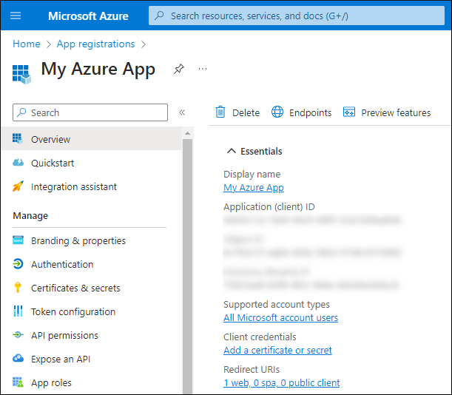Click the My Azure App page title
This screenshot has width=452, height=395.
click(x=98, y=70)
